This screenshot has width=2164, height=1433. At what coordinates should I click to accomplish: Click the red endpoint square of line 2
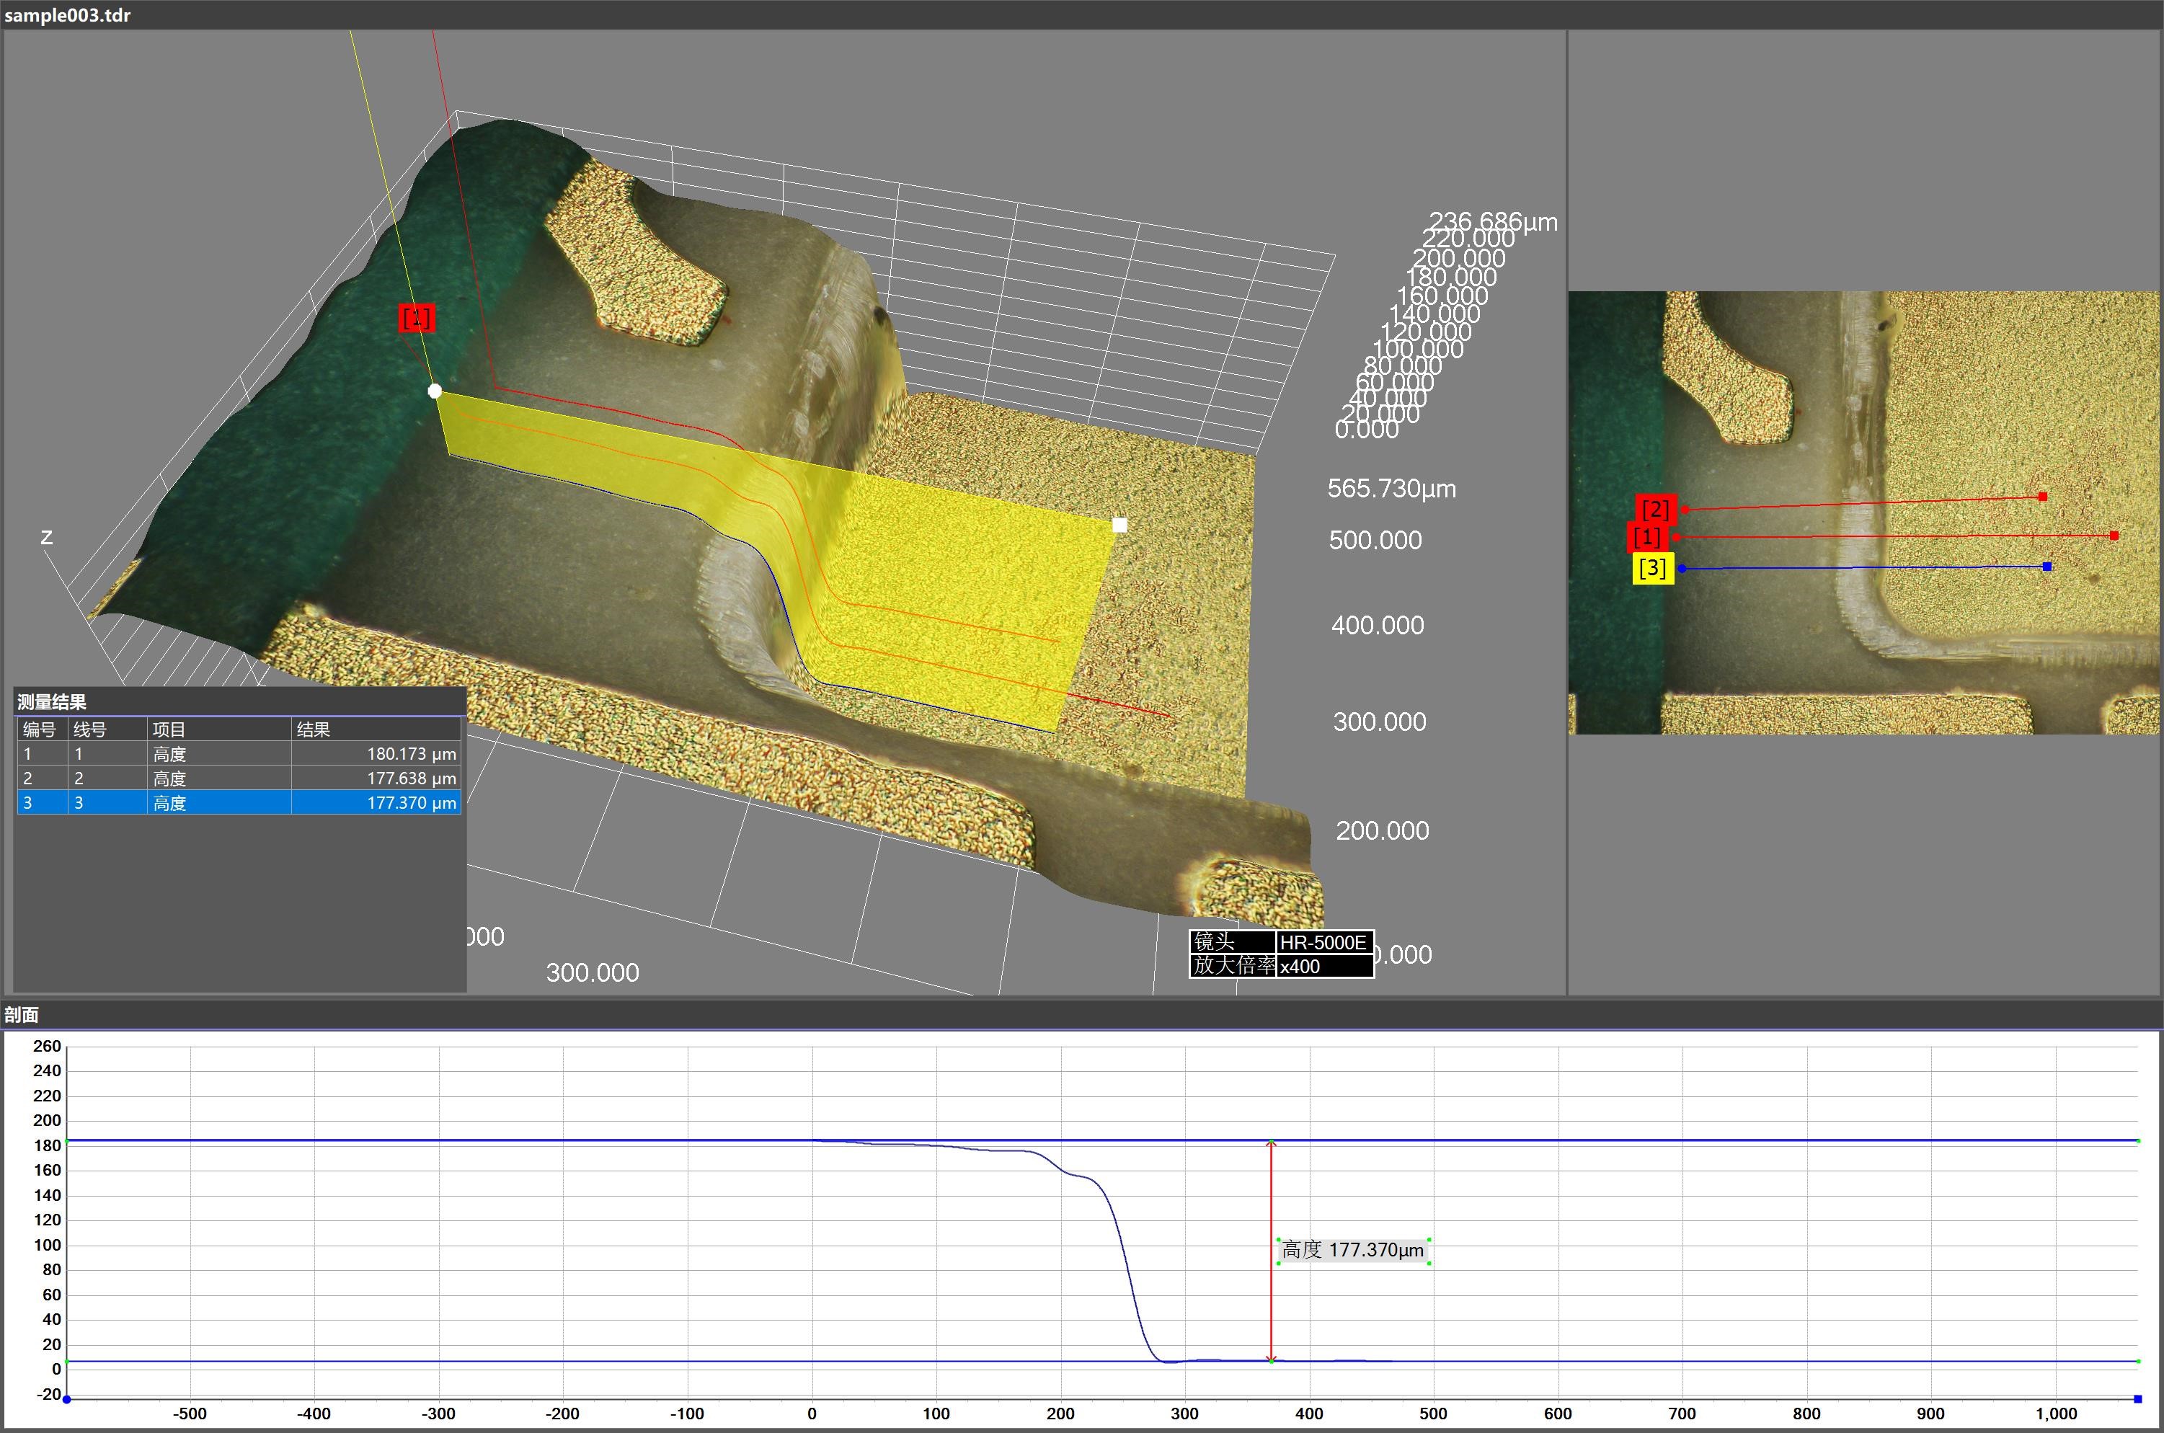(2042, 496)
